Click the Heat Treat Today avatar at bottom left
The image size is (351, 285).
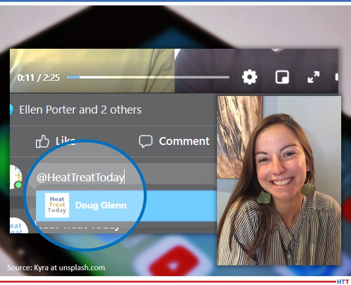click(18, 226)
